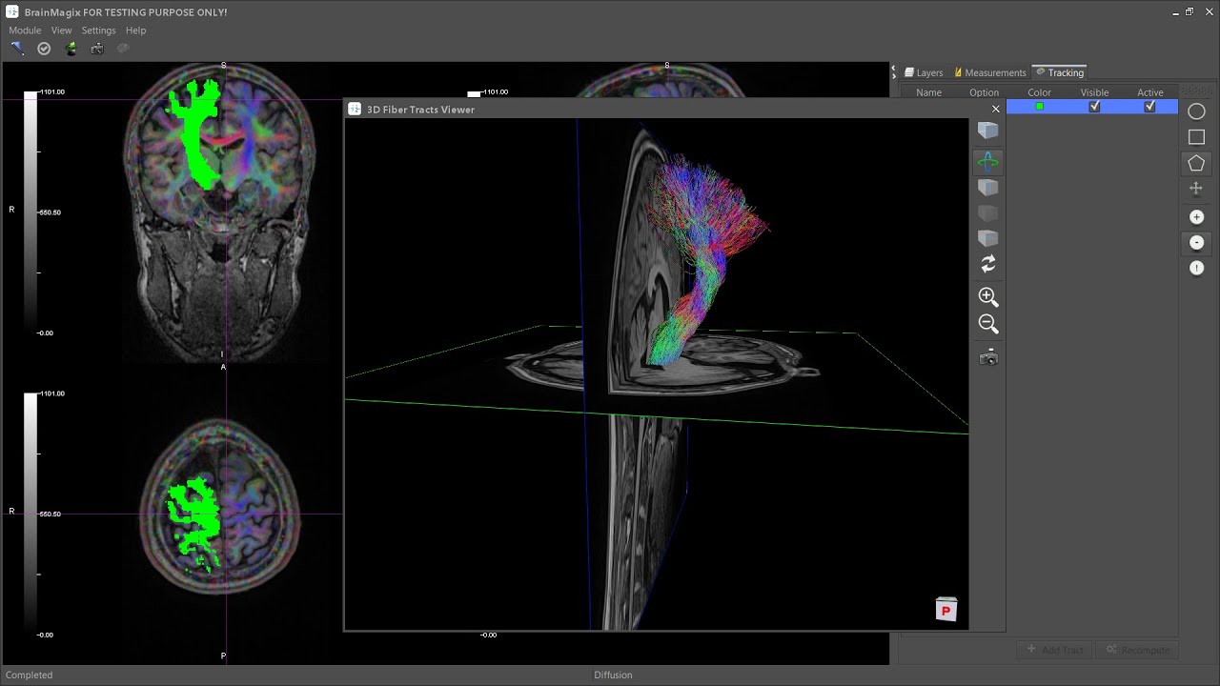Click the Add Tract button
Viewport: 1220px width, 686px height.
[1055, 650]
